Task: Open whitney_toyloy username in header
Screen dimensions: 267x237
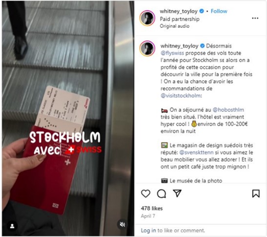Action: point(179,11)
